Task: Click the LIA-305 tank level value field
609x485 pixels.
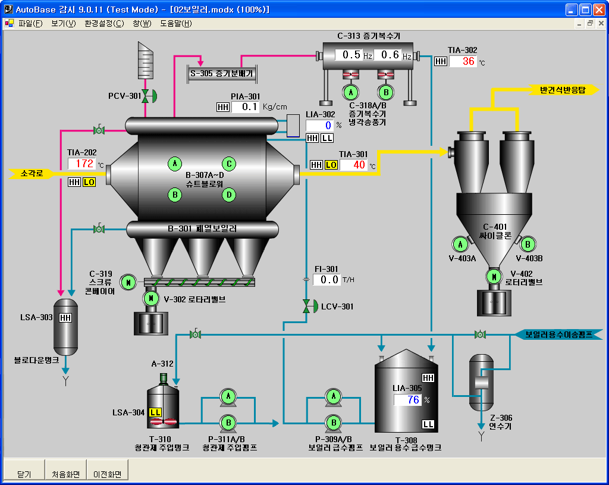Action: point(407,400)
